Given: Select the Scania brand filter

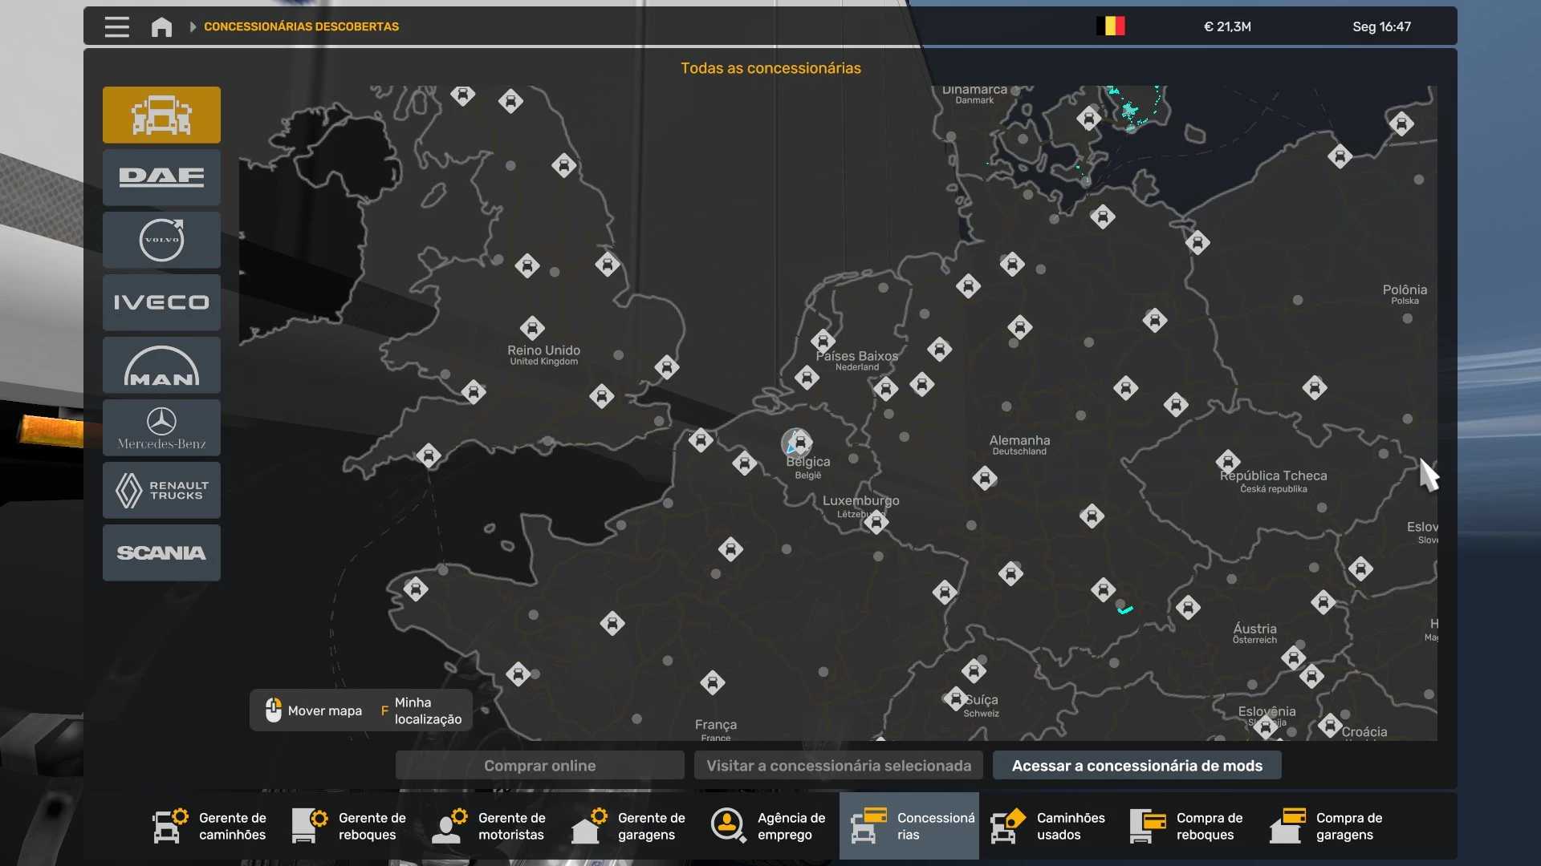Looking at the screenshot, I should click(161, 552).
